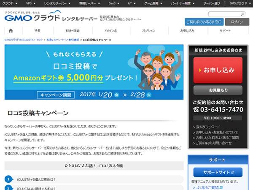Open the 特長 navigation tab
The width and height of the screenshot is (253, 190).
point(38,30)
